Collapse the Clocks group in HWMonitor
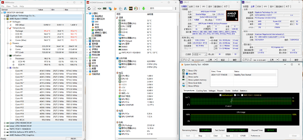 8,68
